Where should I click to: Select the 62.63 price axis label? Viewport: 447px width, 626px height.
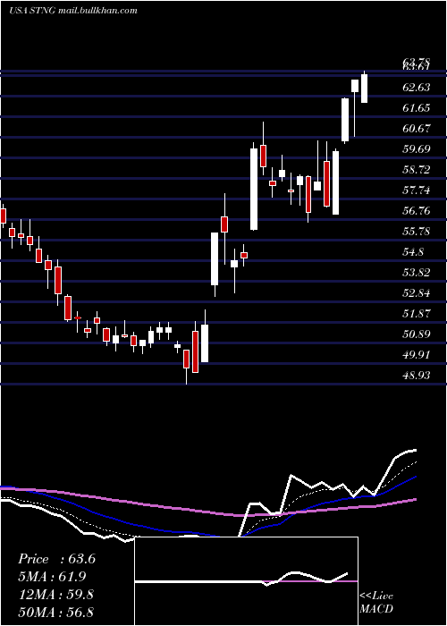tap(417, 87)
